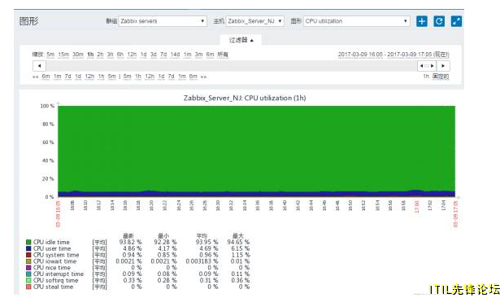This screenshot has height=298, width=500.
Task: Open the CPU utilization graph dropdown
Action: 357,21
